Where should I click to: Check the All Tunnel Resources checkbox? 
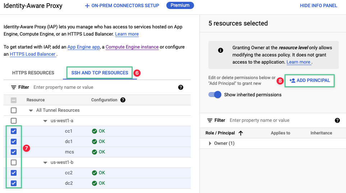click(14, 110)
